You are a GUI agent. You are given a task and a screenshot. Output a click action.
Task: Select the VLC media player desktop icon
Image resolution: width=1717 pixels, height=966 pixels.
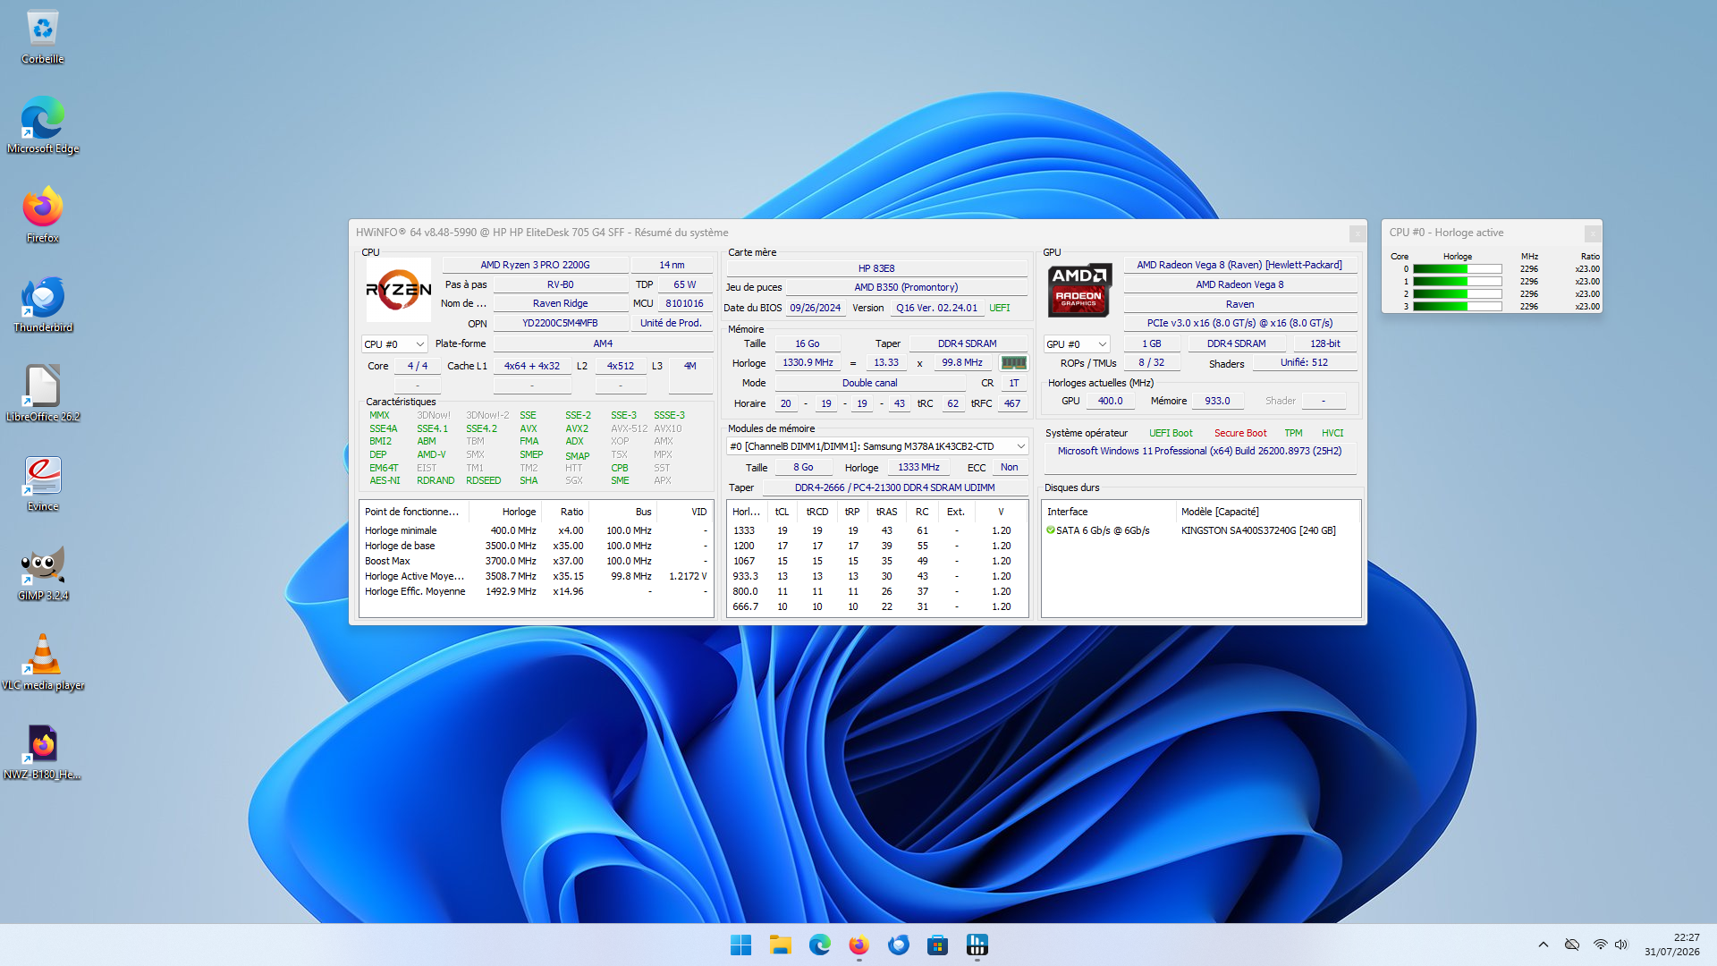[43, 663]
